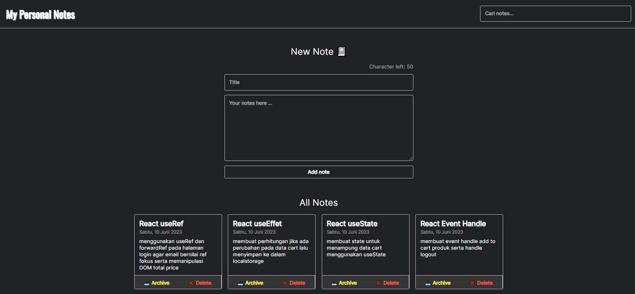
Task: Grab the note textarea resize handle
Action: click(411, 158)
